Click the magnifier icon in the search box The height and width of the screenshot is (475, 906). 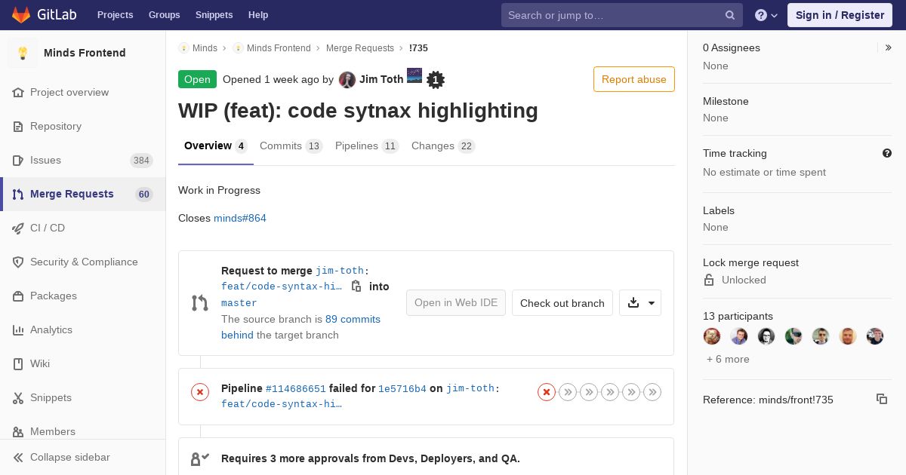730,15
